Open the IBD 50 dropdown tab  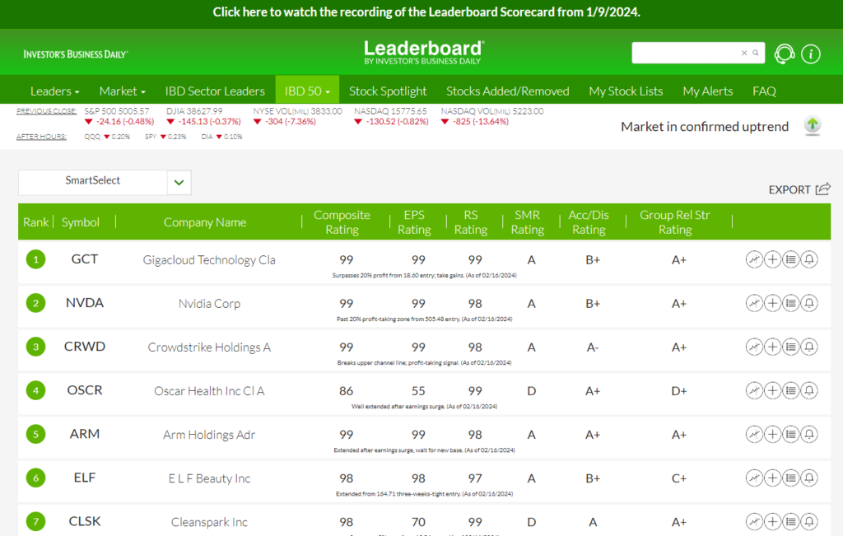pos(307,90)
